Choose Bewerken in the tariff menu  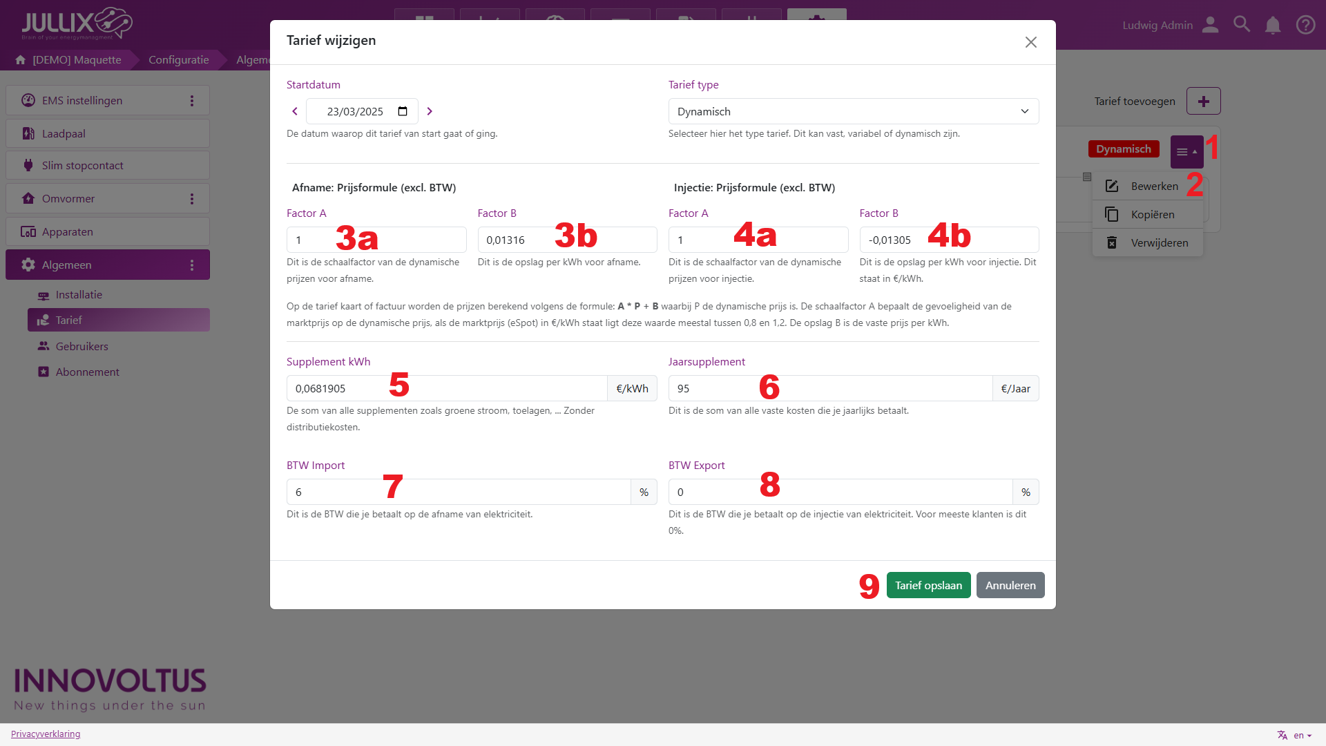(x=1153, y=186)
